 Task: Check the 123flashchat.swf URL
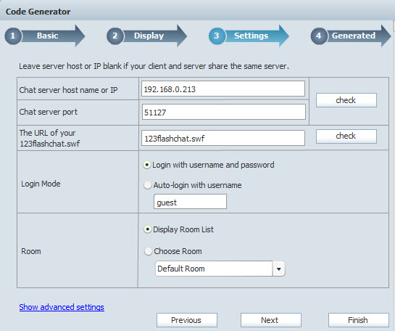[x=346, y=136]
